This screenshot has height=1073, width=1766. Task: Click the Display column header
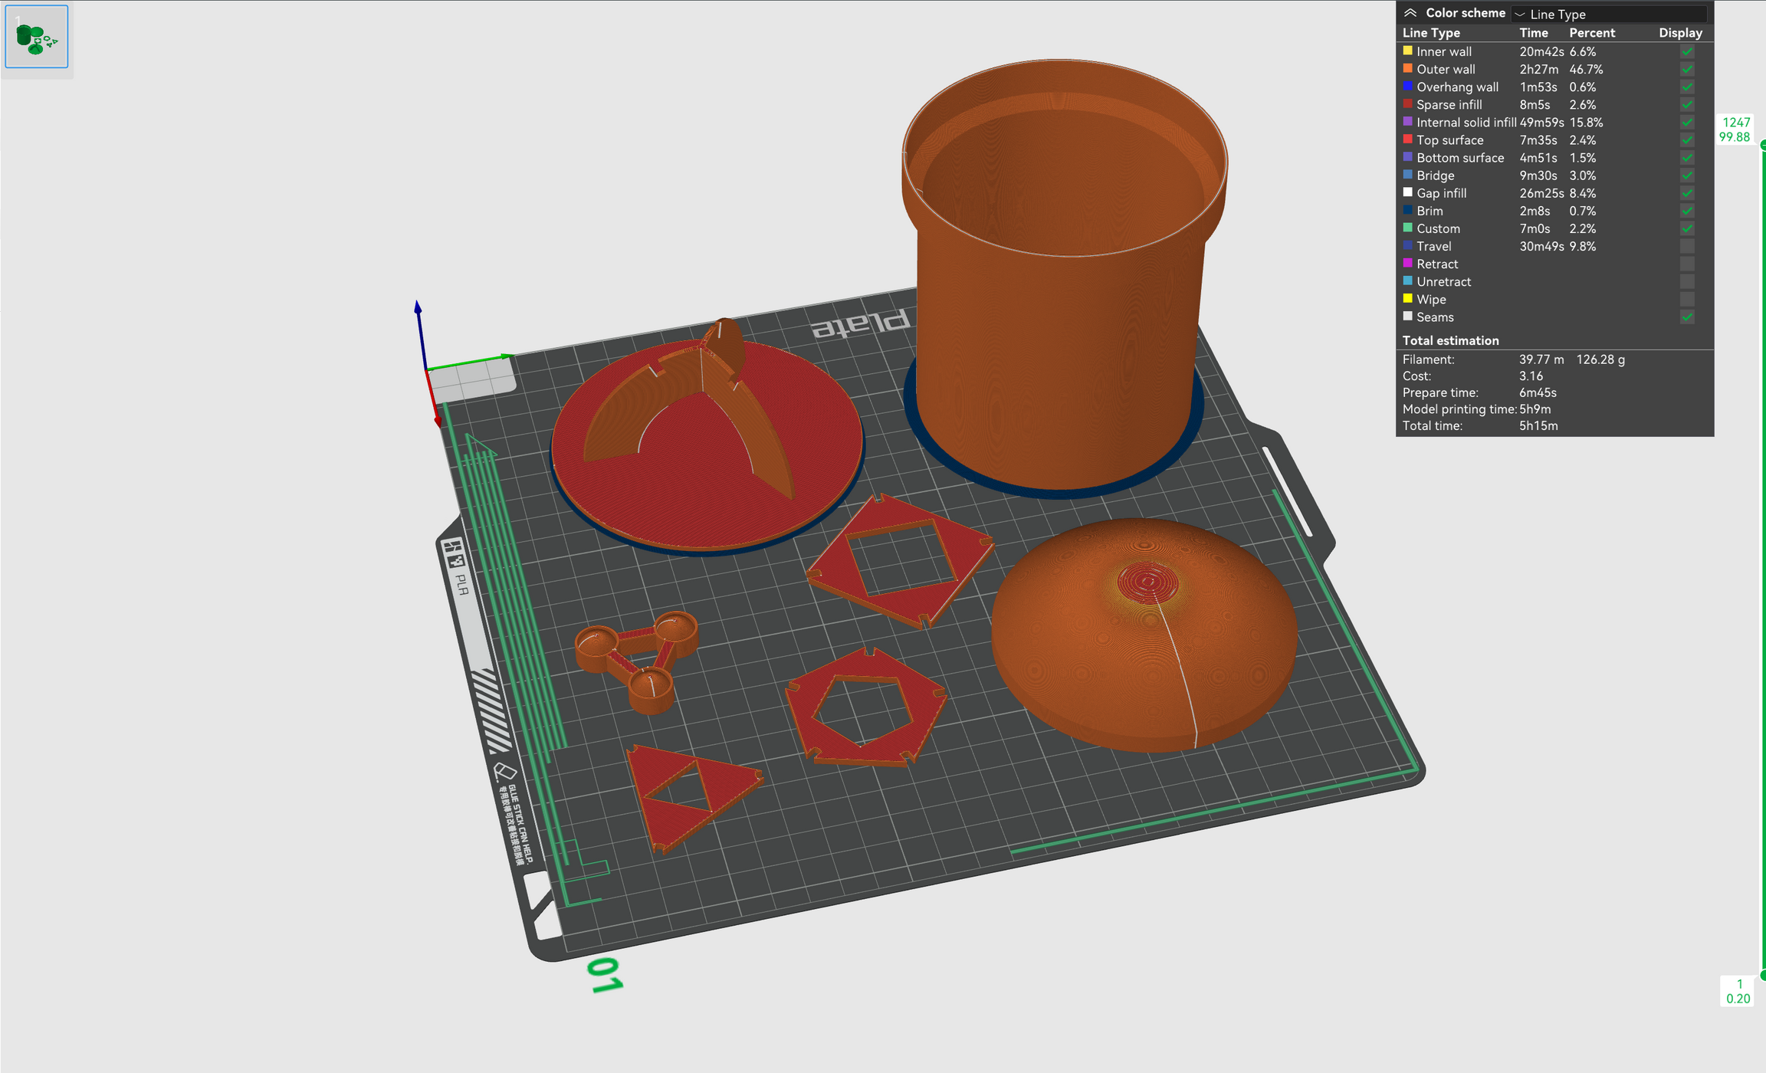[x=1680, y=33]
